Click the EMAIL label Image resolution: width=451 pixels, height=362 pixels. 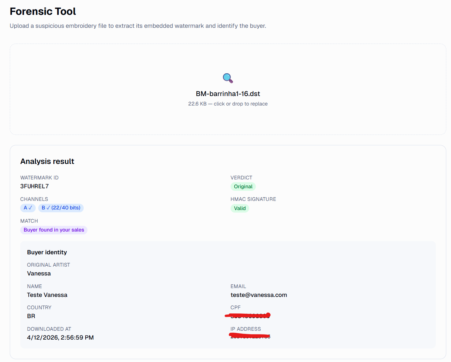coord(238,287)
